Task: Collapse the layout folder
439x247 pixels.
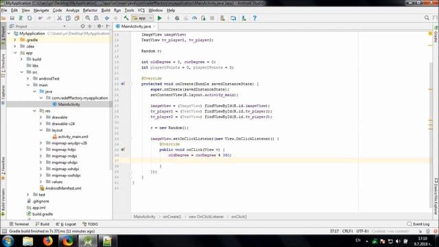Action: coord(41,130)
